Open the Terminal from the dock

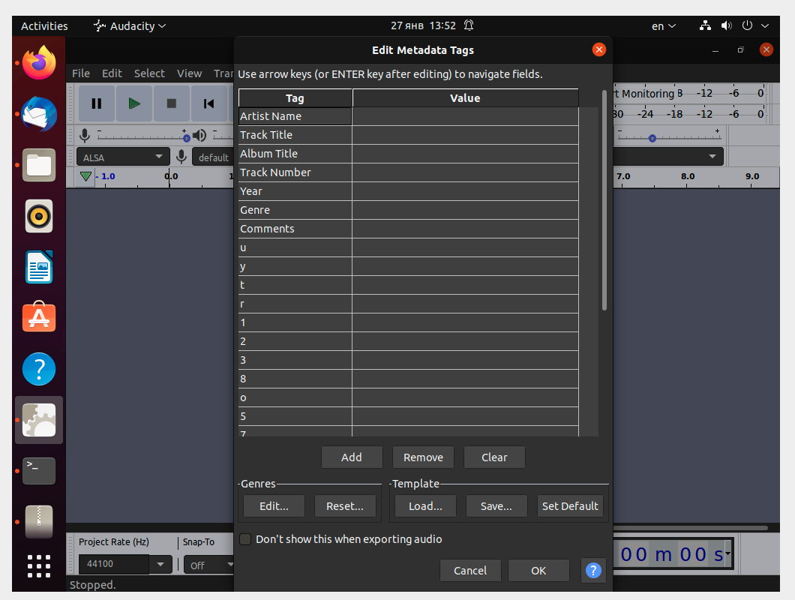[x=38, y=471]
